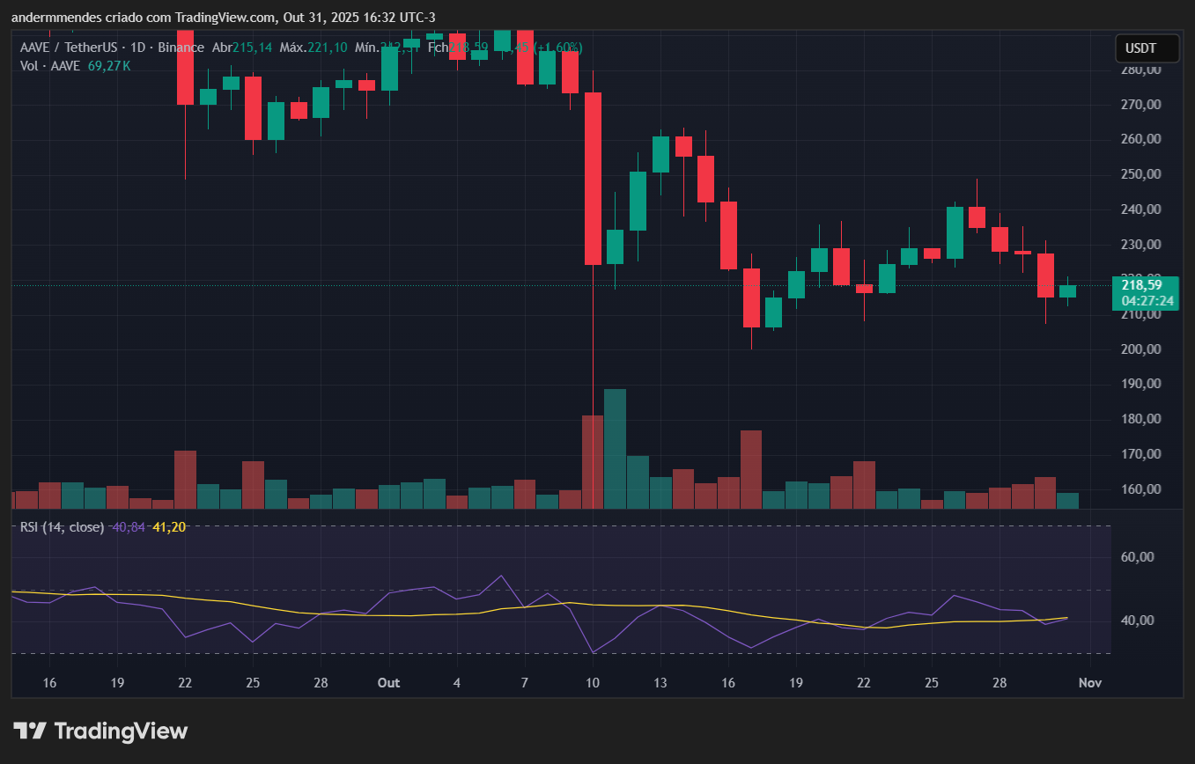Screen dimensions: 1195x764
Task: Click the Binance exchange label
Action: click(181, 48)
